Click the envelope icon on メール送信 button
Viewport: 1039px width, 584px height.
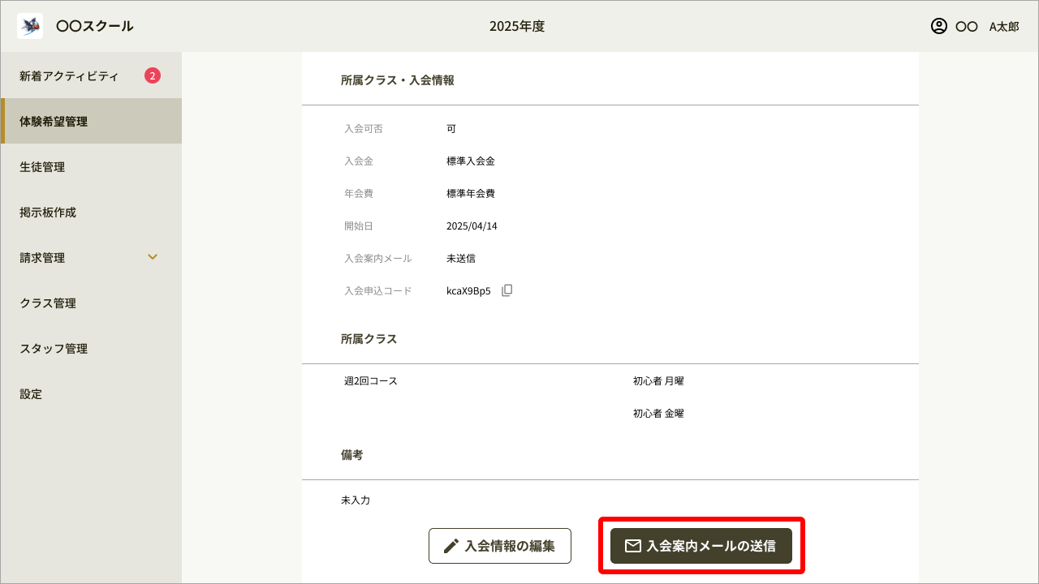[633, 546]
